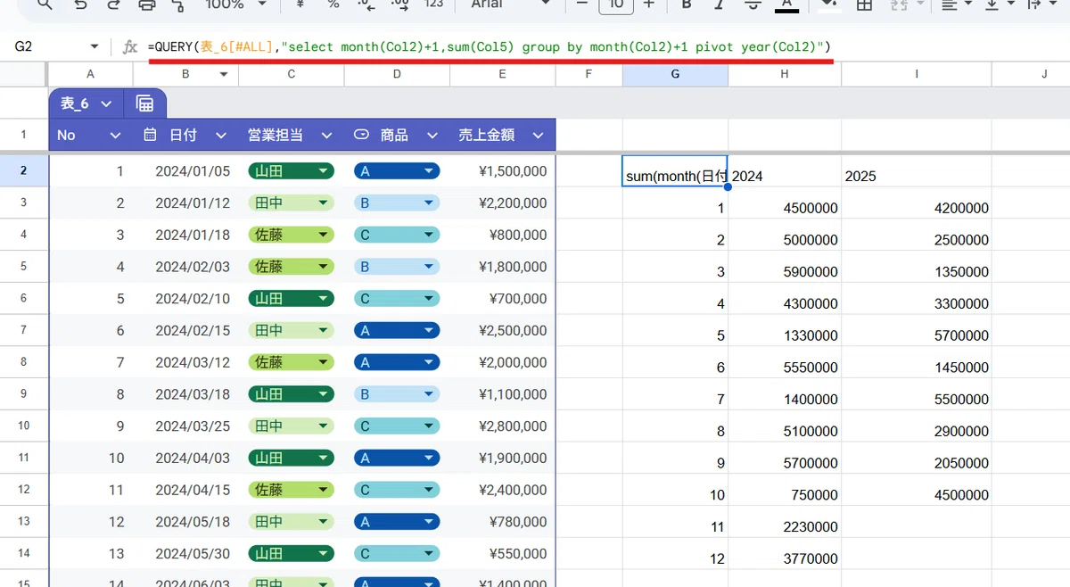Select cell sum(month(日付 in G2
Screen dimensions: 1070x587
coord(675,171)
